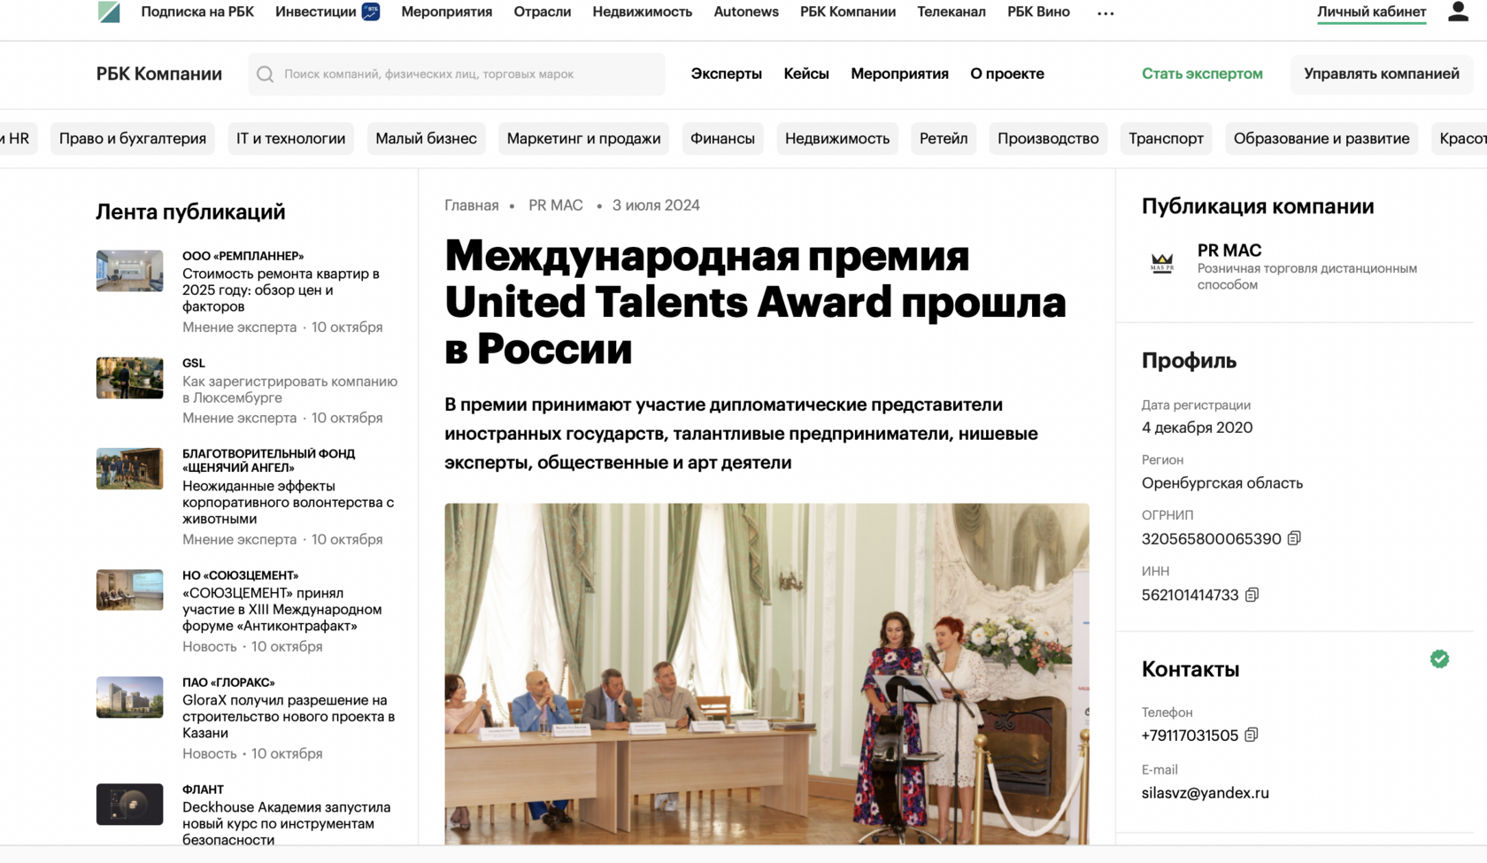Open the Инвестиции section
Image resolution: width=1487 pixels, height=863 pixels.
click(316, 12)
